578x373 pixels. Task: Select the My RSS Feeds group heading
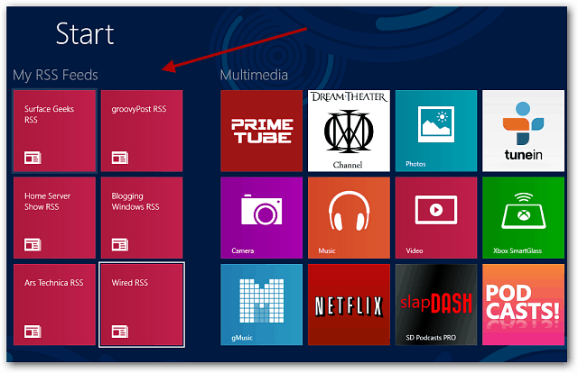coord(55,75)
